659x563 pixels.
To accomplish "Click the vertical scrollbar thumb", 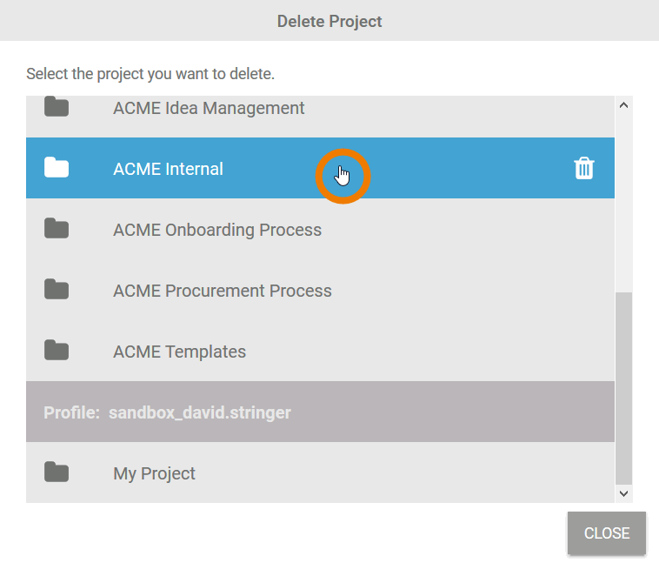I will [x=623, y=387].
